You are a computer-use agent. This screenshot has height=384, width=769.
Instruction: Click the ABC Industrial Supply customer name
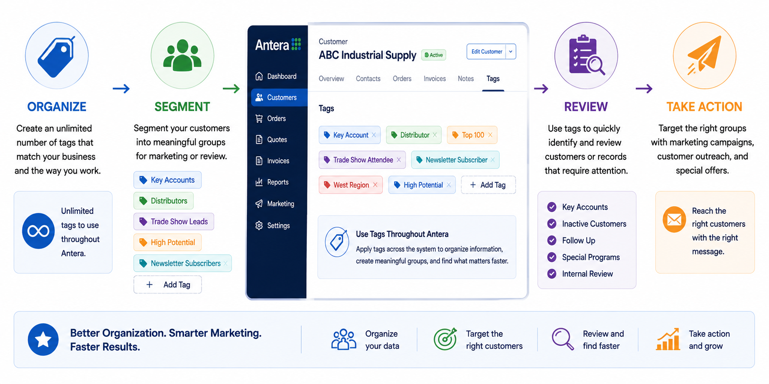click(x=368, y=55)
